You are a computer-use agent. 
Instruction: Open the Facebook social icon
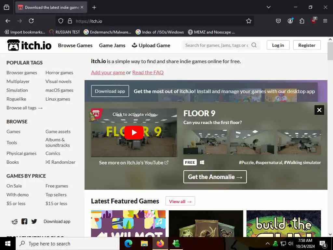(x=24, y=221)
